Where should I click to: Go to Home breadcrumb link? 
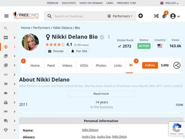(26, 28)
